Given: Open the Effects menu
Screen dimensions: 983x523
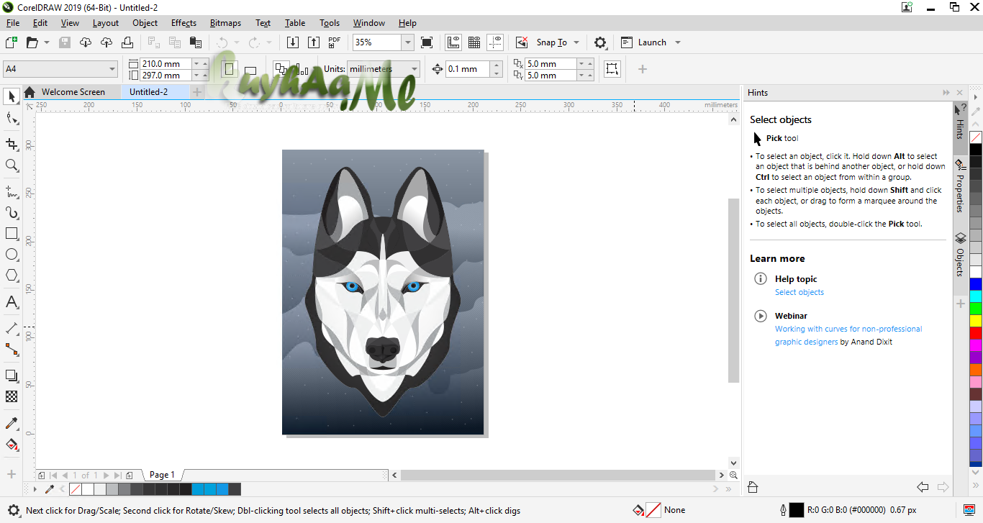Looking at the screenshot, I should tap(184, 23).
